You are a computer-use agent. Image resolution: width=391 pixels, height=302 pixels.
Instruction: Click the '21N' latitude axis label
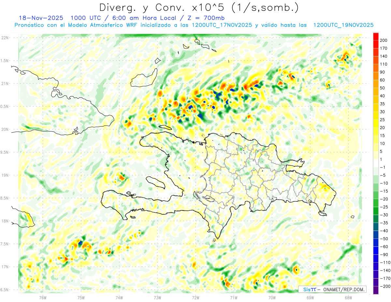5,83
